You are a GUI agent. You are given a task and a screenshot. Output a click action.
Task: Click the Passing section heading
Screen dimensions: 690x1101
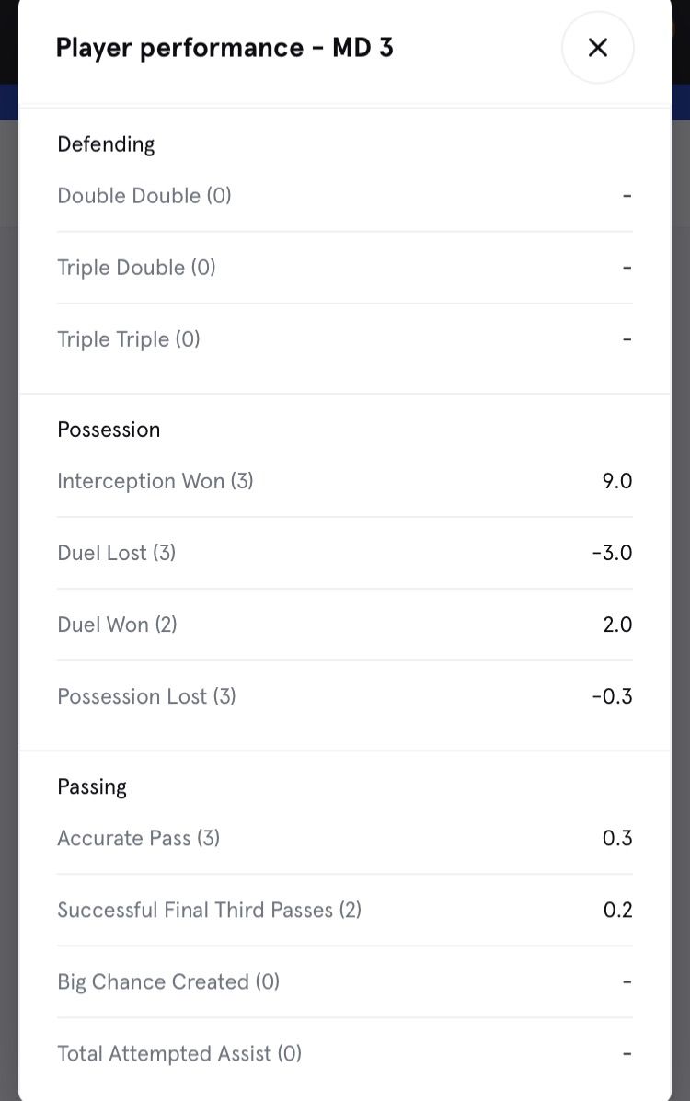pyautogui.click(x=92, y=786)
